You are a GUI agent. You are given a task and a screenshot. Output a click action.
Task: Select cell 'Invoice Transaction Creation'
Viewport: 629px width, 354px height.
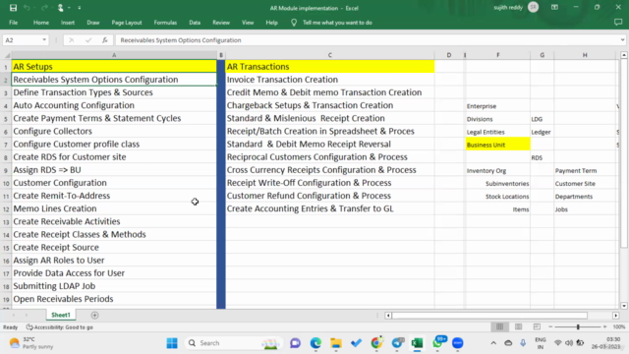coord(330,80)
